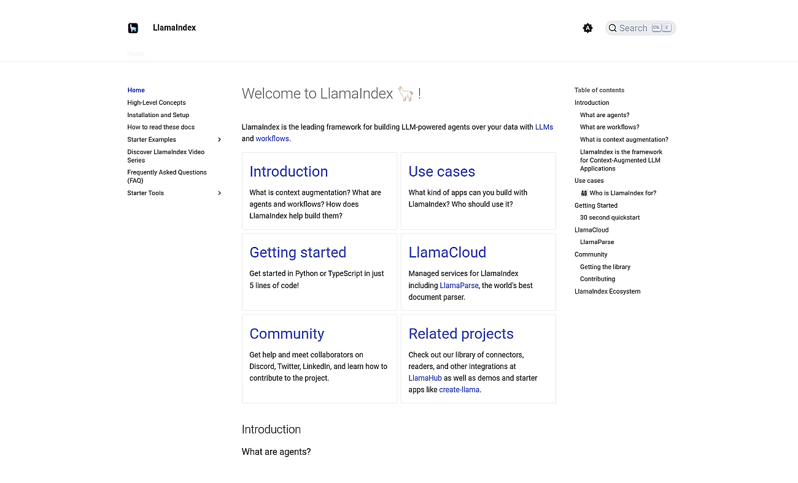Screen dimensions: 798x483
Task: Open the Getting started card heading
Action: pos(298,253)
